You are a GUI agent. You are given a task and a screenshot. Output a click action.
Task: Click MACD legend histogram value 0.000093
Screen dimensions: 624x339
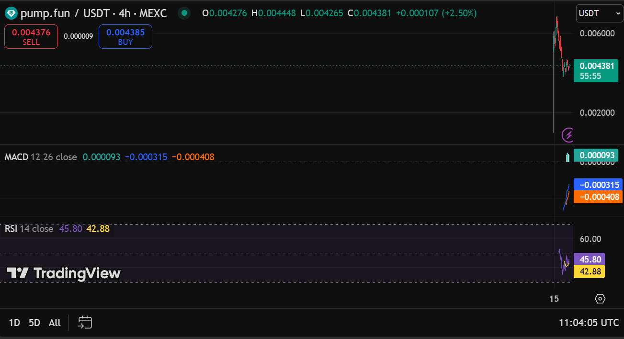102,157
